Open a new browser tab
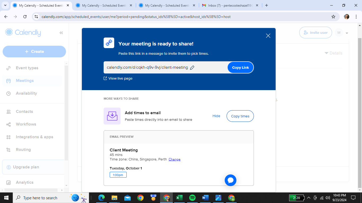This screenshot has height=203, width=362. coord(267,5)
